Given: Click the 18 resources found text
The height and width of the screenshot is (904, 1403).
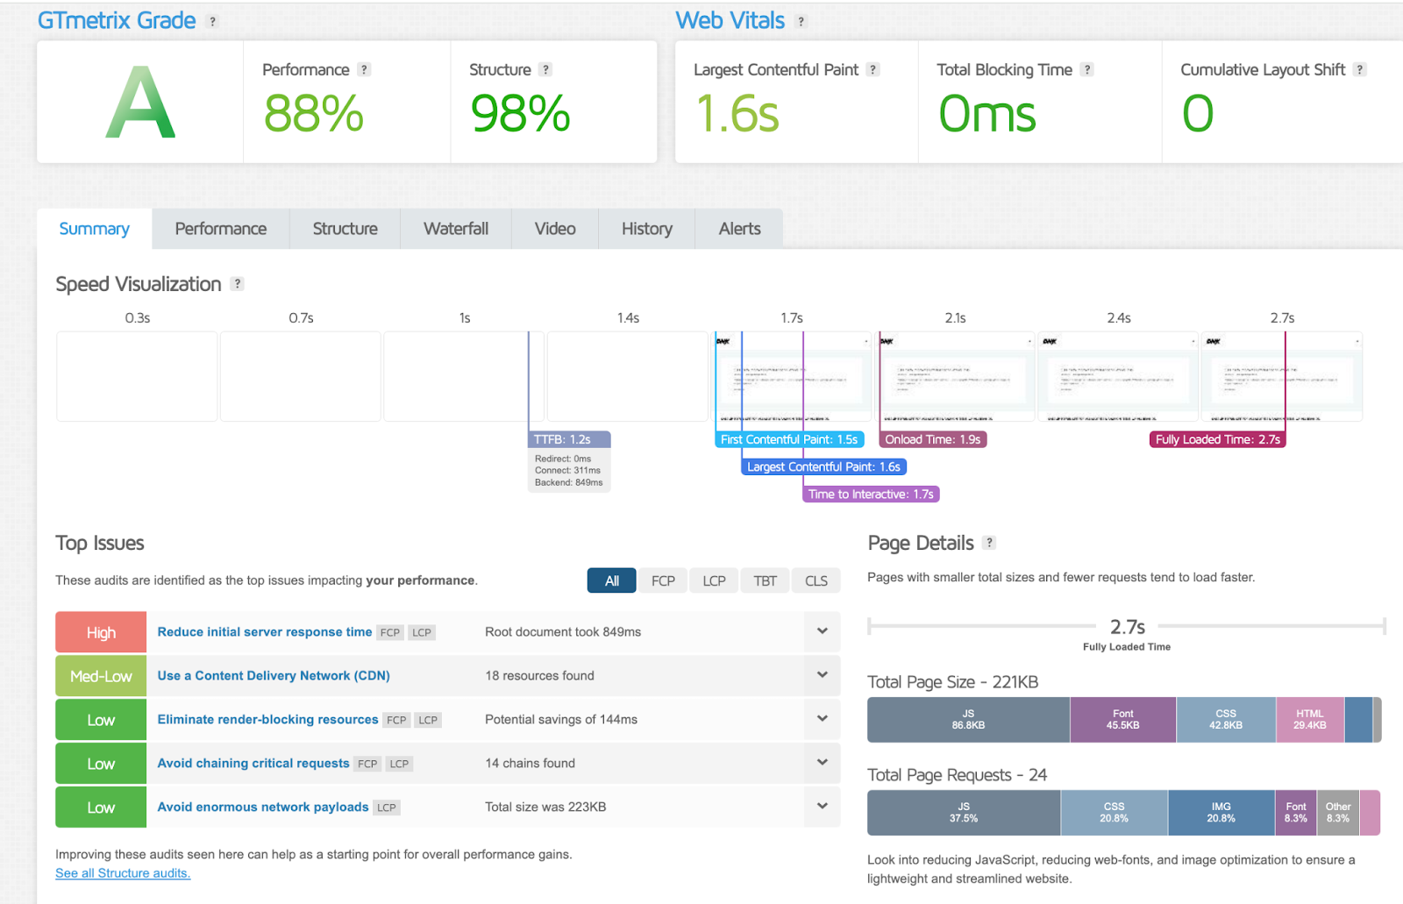Looking at the screenshot, I should (x=540, y=675).
